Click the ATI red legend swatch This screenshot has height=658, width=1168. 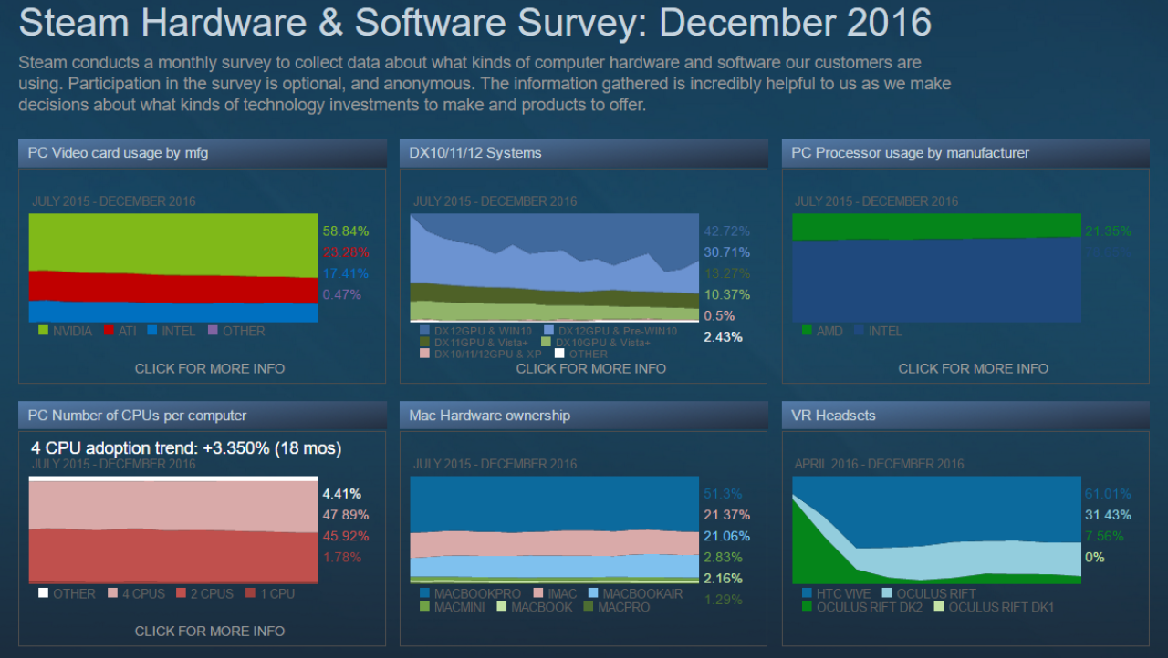(109, 331)
